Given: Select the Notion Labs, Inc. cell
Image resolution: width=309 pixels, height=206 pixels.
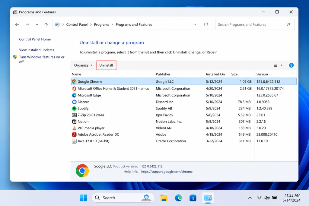Looking at the screenshot, I should (169, 122).
